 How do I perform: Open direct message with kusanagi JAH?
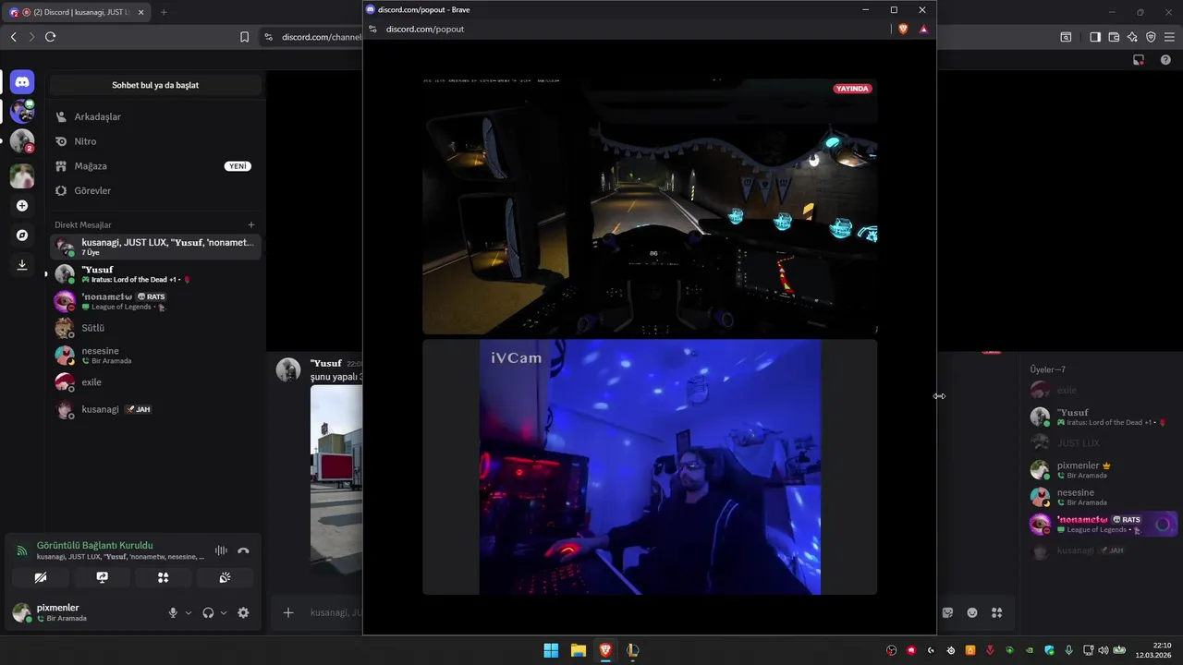pos(155,409)
